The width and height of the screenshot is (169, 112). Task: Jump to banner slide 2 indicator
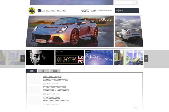click(30, 46)
